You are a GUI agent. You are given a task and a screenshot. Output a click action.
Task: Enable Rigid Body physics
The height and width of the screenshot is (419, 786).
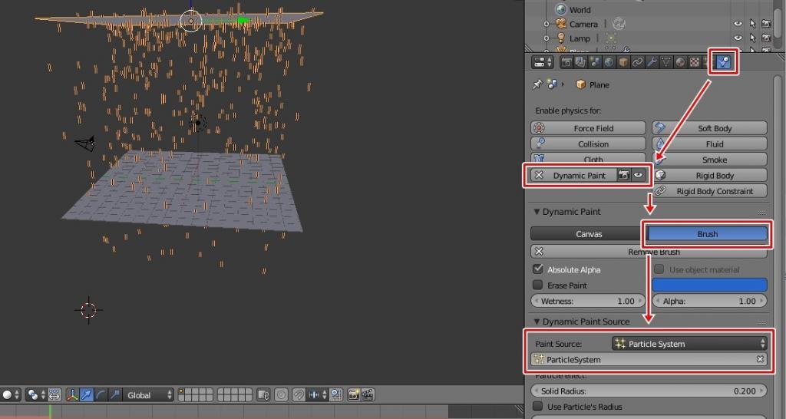710,175
